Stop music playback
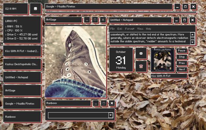 [182, 57]
